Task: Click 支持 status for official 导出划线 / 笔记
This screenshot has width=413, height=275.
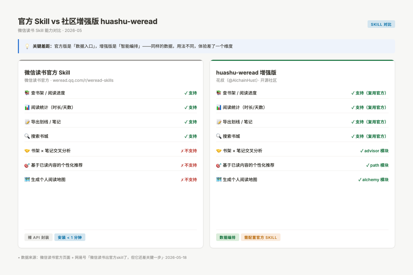Action: pyautogui.click(x=191, y=122)
